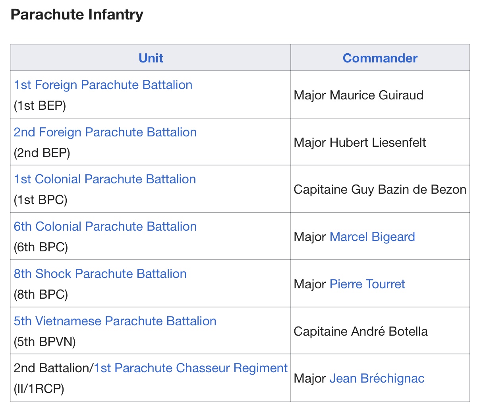Click the (II/1RCP) abbreviation text
This screenshot has width=489, height=414.
tap(39, 389)
